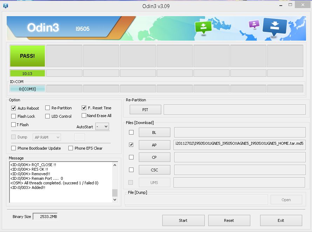Click the Reset button
This screenshot has width=312, height=232.
(x=229, y=220)
